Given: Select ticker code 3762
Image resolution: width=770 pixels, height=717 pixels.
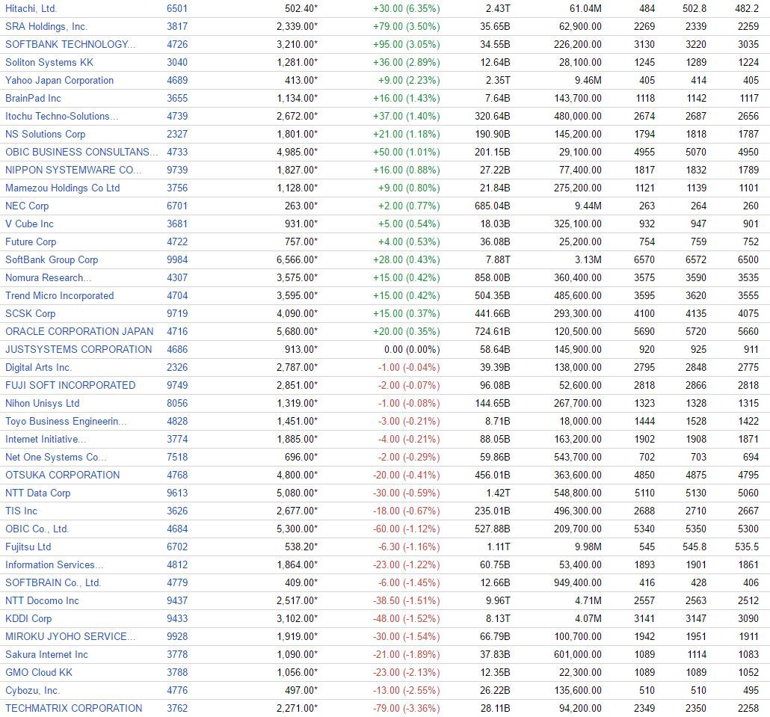Looking at the screenshot, I should coord(177,708).
